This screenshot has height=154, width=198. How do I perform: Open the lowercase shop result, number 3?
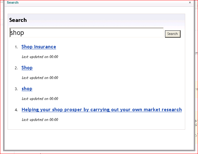coord(27,89)
